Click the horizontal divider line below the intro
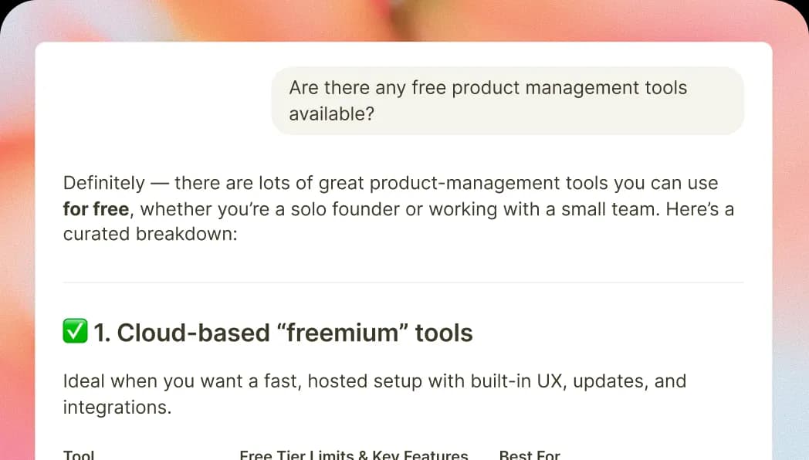Viewport: 809px width, 460px height. point(403,282)
